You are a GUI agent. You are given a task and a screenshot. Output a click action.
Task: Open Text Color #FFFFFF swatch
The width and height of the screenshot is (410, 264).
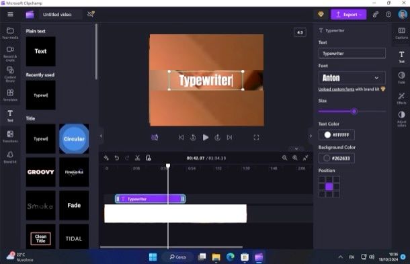click(337, 135)
